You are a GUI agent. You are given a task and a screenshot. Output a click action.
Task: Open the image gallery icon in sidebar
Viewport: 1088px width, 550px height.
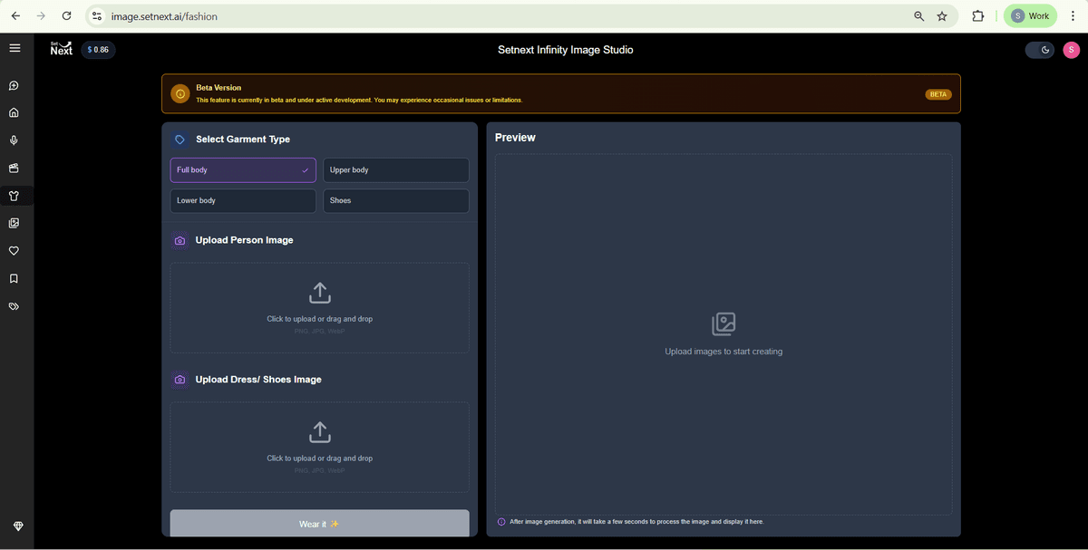15,223
